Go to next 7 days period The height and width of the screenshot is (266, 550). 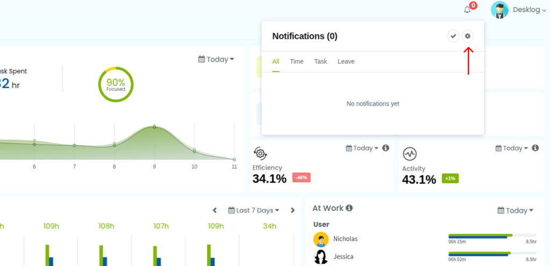point(293,210)
